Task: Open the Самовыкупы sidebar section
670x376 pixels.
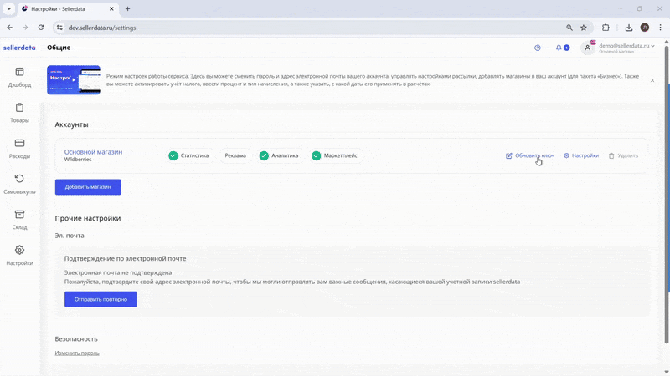Action: [x=19, y=184]
